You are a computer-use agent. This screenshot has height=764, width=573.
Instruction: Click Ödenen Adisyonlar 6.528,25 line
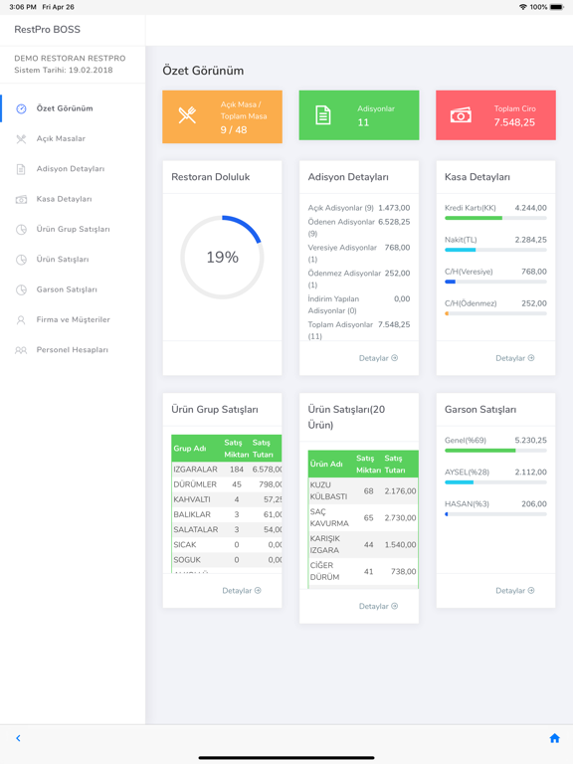pyautogui.click(x=359, y=228)
